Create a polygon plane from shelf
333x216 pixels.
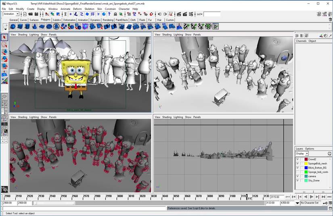coord(42,27)
